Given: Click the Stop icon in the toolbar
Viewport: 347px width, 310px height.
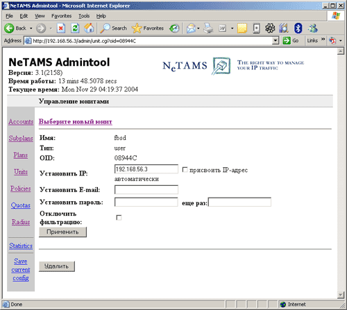Looking at the screenshot, I should pos(61,28).
